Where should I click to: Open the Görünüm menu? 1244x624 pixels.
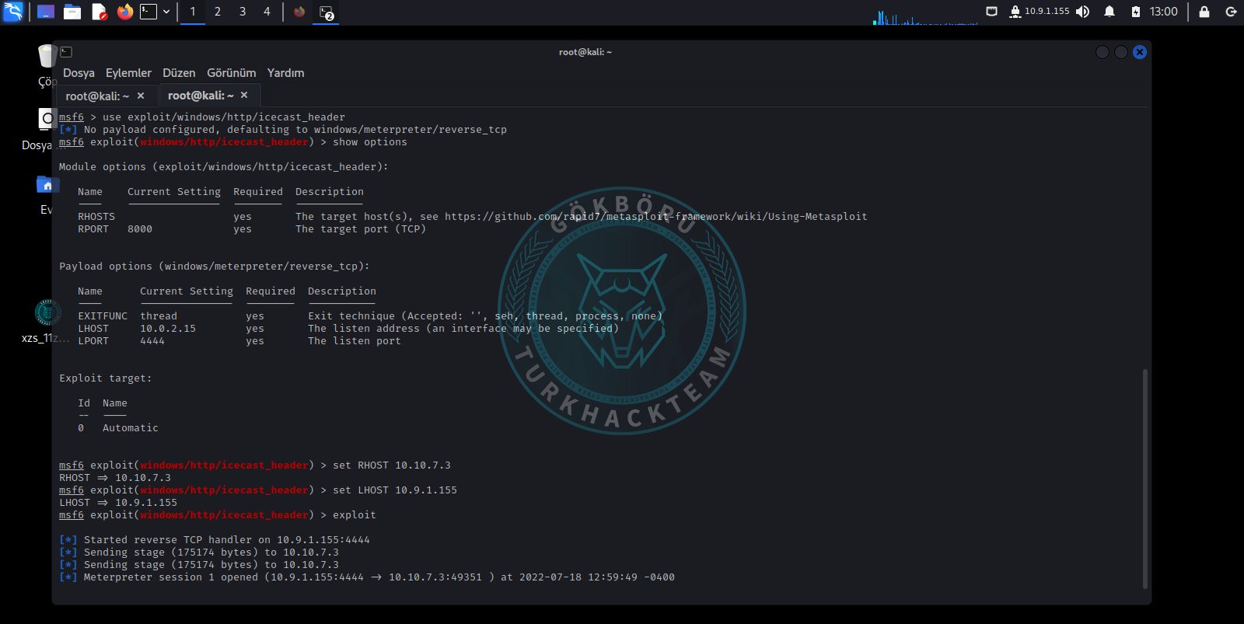pyautogui.click(x=231, y=73)
